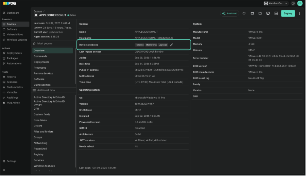Open the Windows features section
Viewport: 306px width, 176px height.
click(44, 166)
